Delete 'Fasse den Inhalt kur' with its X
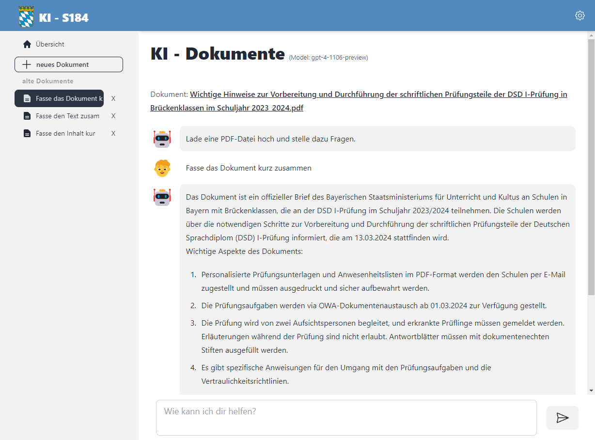 point(113,133)
